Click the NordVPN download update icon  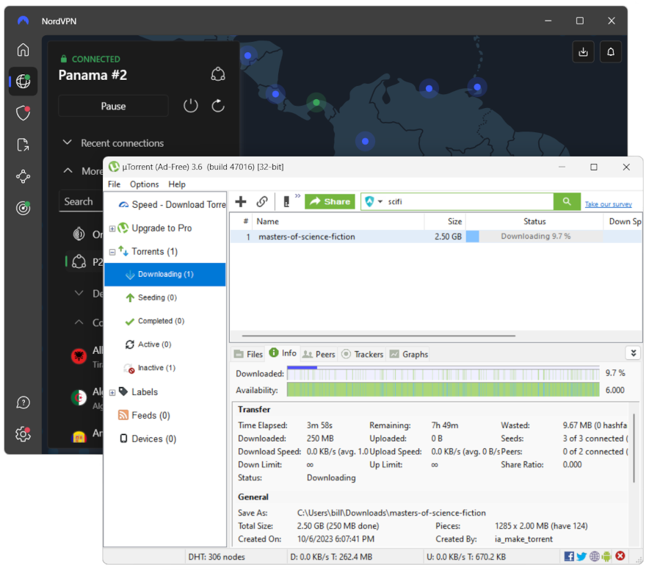(x=583, y=51)
